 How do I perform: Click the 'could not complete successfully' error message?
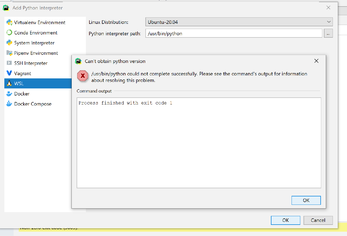[199, 77]
